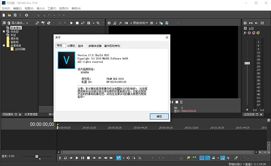Open the 工具(T) menu

tap(52, 9)
